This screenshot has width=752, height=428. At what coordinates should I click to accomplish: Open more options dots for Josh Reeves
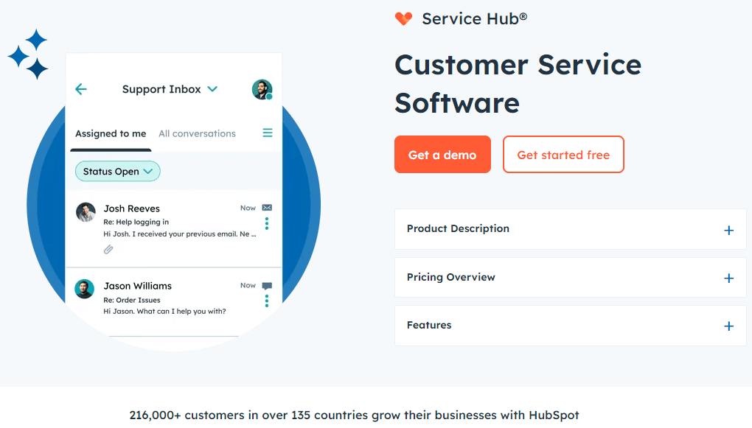click(x=267, y=223)
